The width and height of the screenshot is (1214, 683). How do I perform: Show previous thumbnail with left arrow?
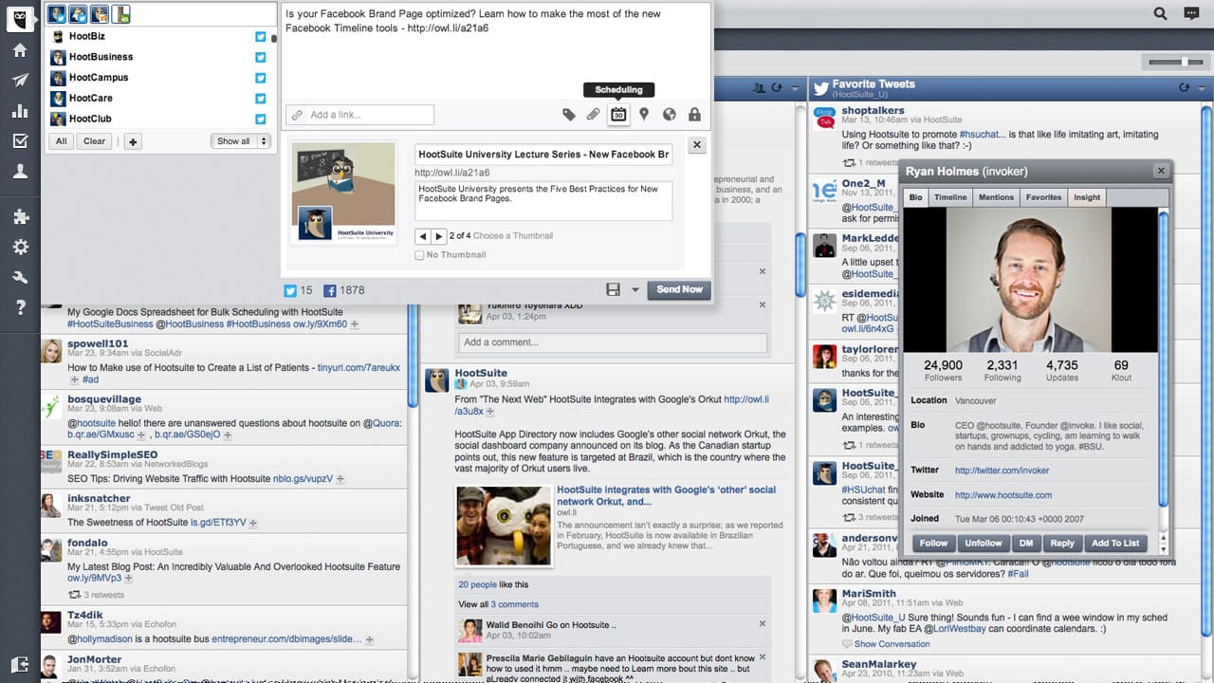tap(423, 236)
